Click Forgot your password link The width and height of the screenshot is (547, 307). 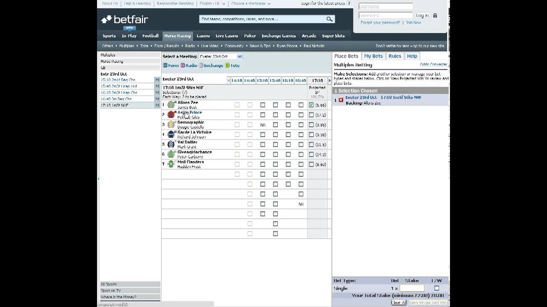pos(380,23)
